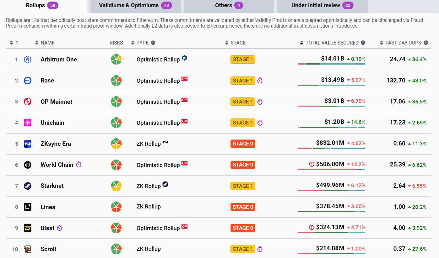This screenshot has height=258, width=439.
Task: Click the timer icon next to World Chain name
Action: coord(79,165)
